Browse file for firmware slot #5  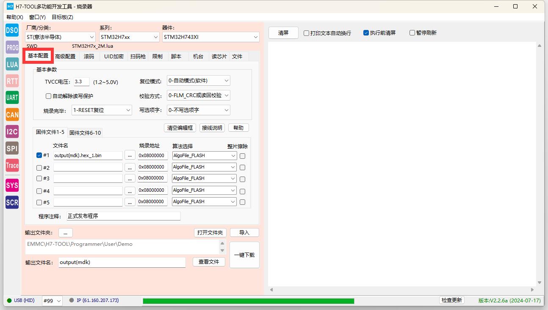(130, 202)
